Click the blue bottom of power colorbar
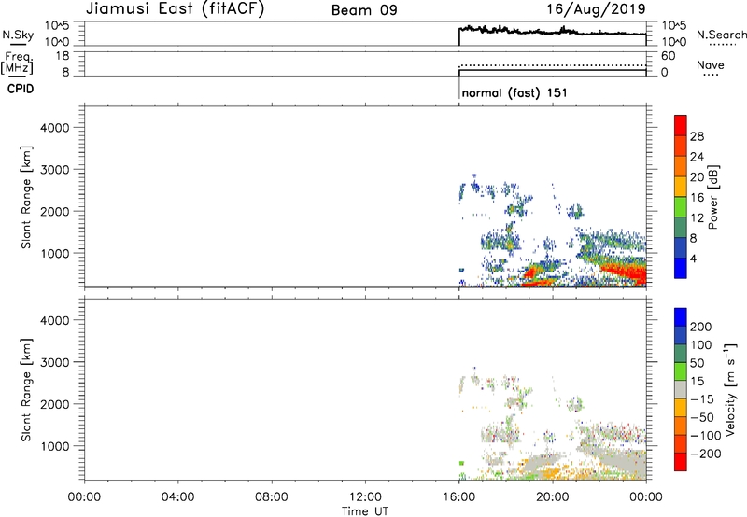The height and width of the screenshot is (517, 747). tap(681, 268)
